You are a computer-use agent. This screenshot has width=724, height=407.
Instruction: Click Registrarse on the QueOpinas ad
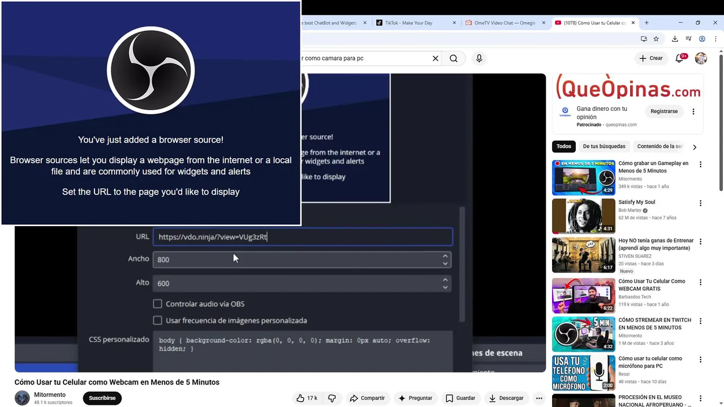pos(664,111)
